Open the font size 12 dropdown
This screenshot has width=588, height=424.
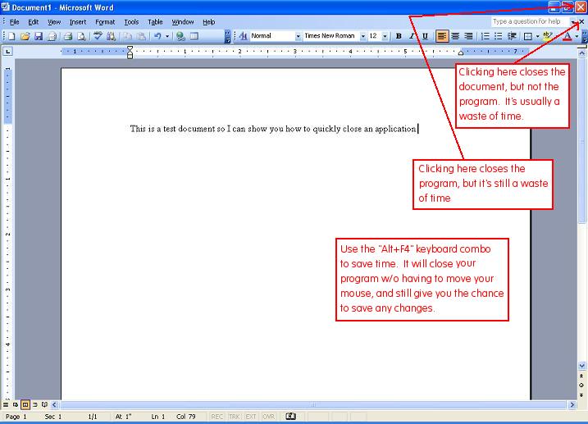pyautogui.click(x=385, y=36)
